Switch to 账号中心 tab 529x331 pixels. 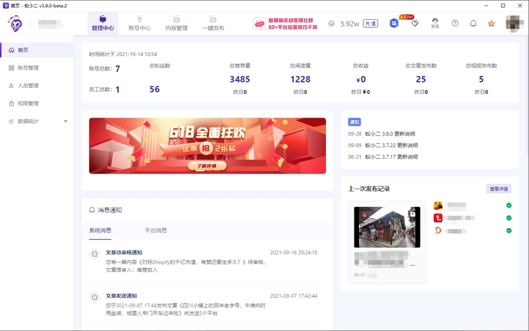[140, 23]
